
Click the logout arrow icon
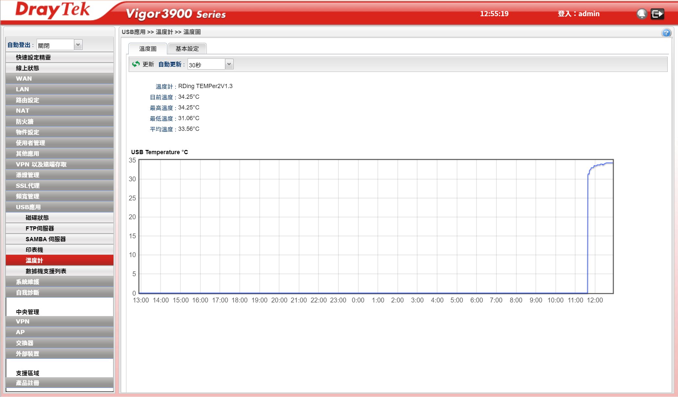[x=658, y=14]
